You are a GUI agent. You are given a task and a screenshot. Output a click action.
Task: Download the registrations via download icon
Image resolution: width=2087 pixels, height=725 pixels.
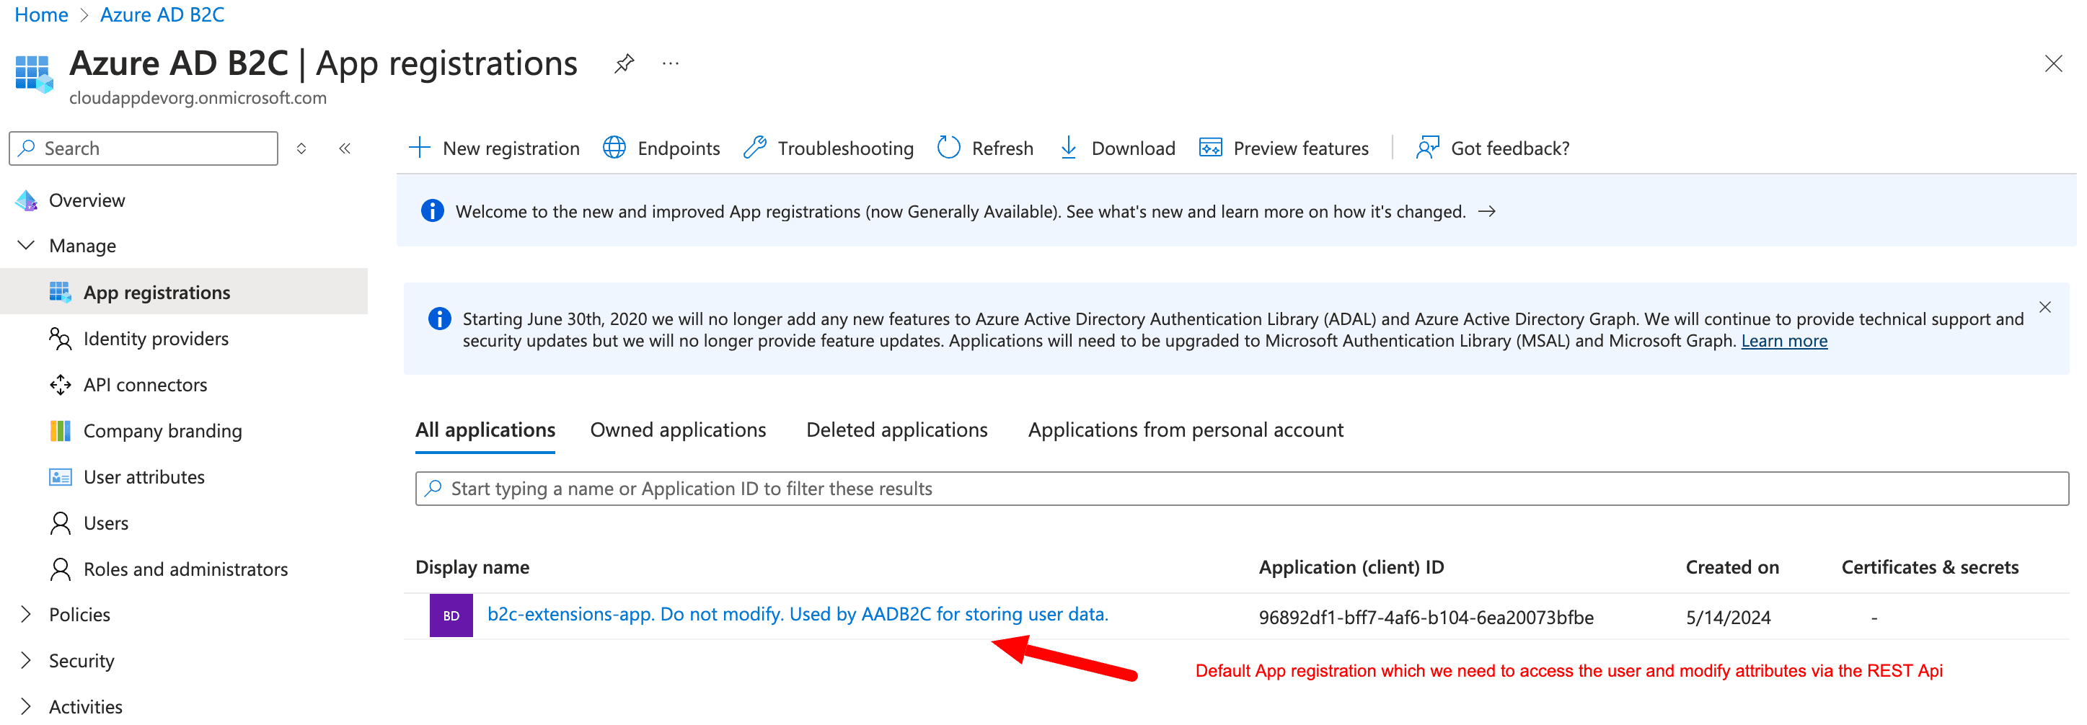[1069, 148]
